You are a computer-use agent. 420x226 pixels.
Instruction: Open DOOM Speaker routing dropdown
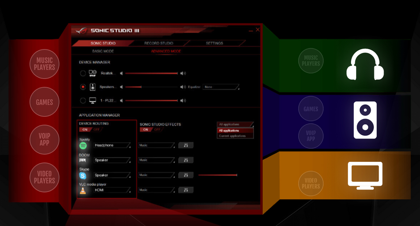[x=112, y=160]
